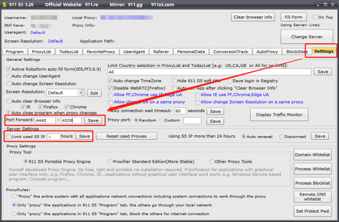The width and height of the screenshot is (339, 222).
Task: Click the Port Forward start port field
Action: point(45,121)
